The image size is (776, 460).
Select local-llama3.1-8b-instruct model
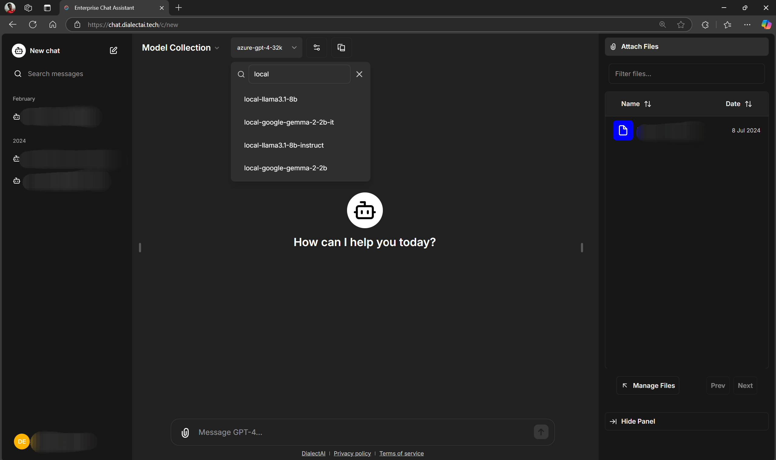300,145
